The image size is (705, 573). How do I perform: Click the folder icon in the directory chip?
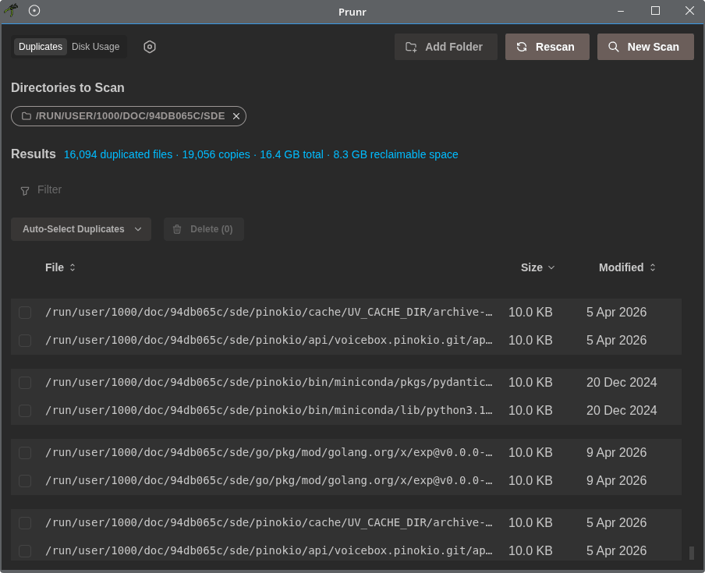click(27, 116)
